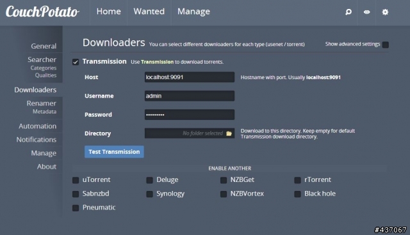Enable NZBVortex downloader
The image size is (410, 235).
[224, 194]
